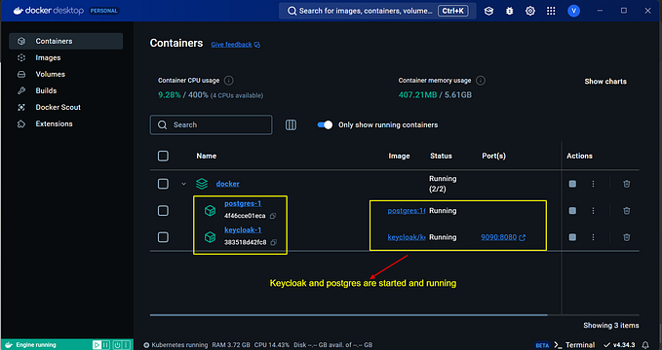
Task: Click the Kubernetes running status
Action: [175, 345]
